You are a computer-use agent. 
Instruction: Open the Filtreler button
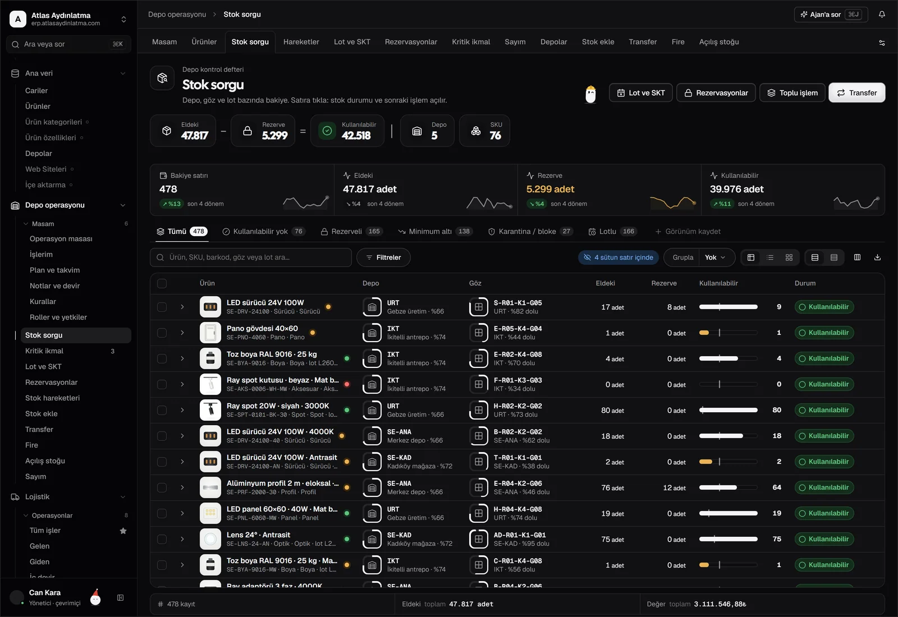383,257
